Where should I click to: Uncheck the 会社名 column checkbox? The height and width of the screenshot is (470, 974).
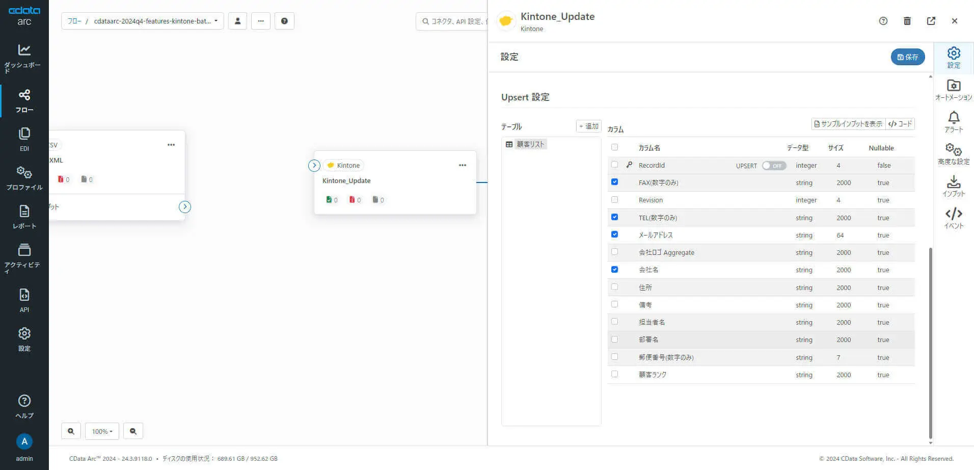pos(614,269)
